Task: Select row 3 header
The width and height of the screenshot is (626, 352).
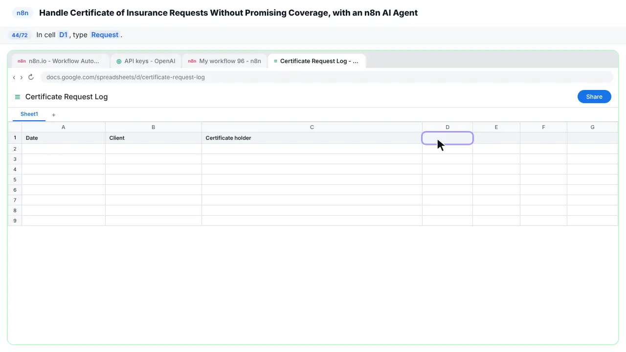Action: click(x=15, y=159)
